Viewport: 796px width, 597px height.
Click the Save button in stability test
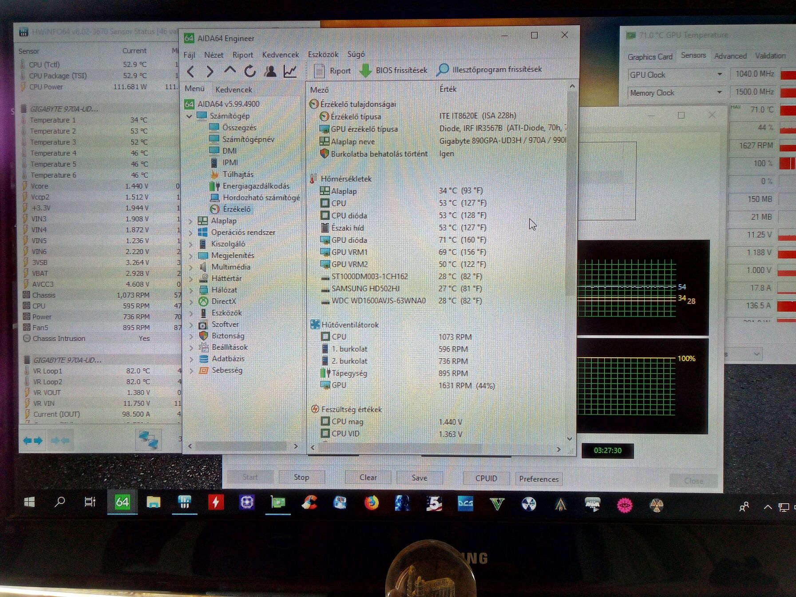coord(420,478)
